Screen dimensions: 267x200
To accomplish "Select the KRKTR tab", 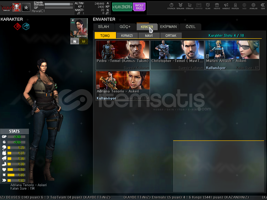I will (147, 27).
